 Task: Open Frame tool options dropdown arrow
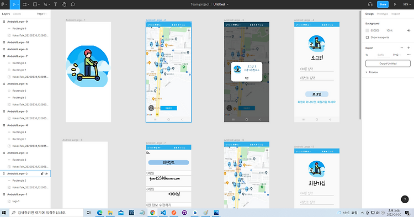(x=29, y=5)
